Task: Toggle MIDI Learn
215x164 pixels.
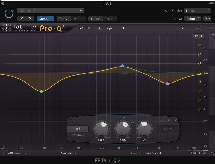Action: pyautogui.click(x=14, y=153)
